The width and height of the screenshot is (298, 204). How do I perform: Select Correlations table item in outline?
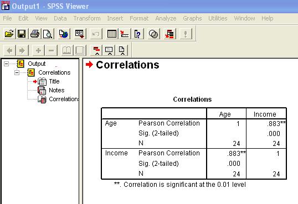tap(64, 99)
